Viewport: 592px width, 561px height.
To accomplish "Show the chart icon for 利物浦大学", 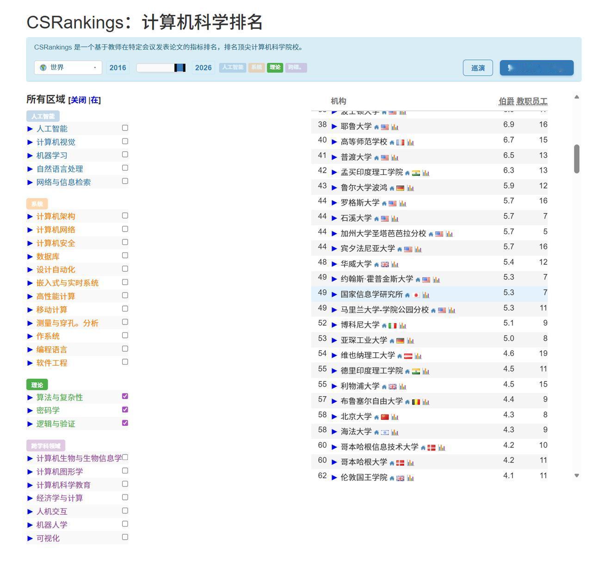I will point(402,386).
